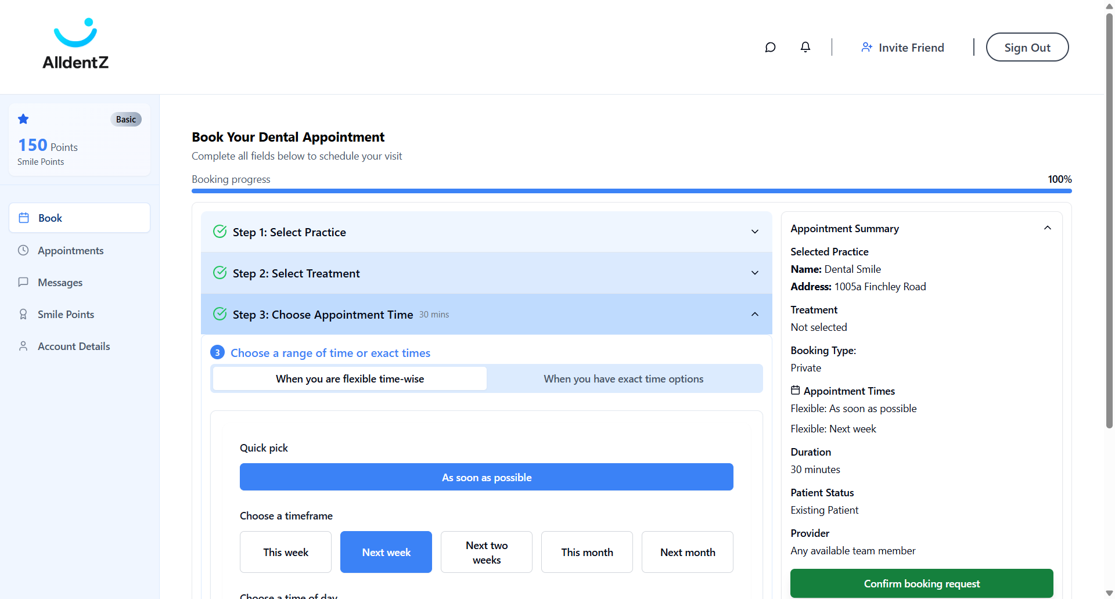Open the chat messages icon in header
1115x599 pixels.
[x=770, y=48]
